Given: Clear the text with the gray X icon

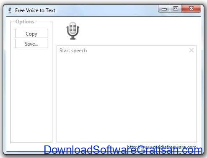Looking at the screenshot, I should [191, 50].
